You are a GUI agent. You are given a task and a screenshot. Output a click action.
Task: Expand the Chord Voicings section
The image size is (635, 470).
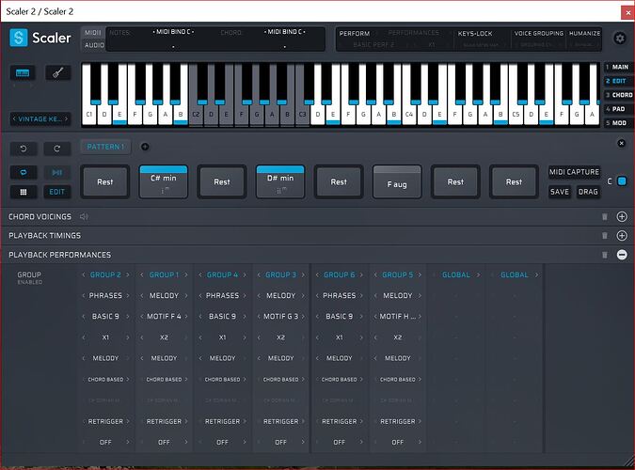tap(621, 216)
